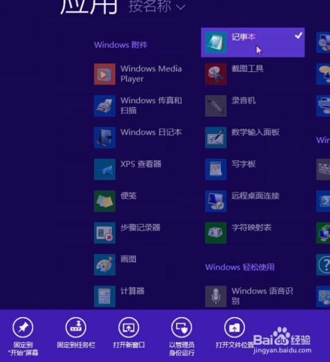The image size is (330, 362).
Task: Select the "画图" label
Action: point(129,259)
